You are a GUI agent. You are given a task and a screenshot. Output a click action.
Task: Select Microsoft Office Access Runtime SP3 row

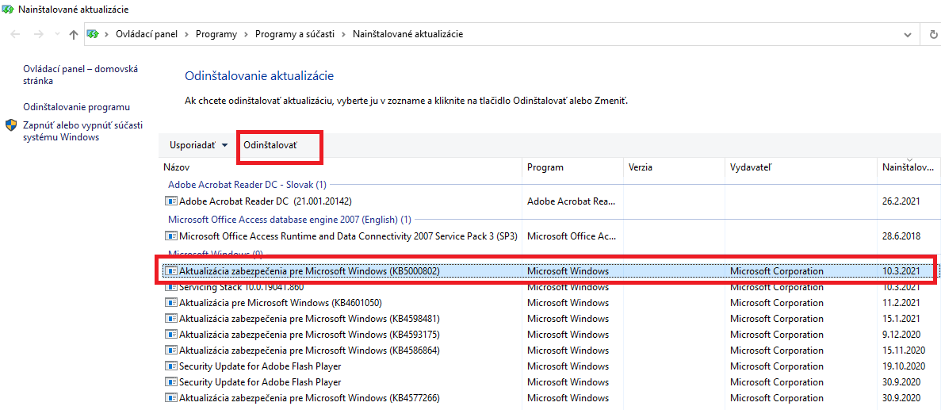tap(549, 236)
